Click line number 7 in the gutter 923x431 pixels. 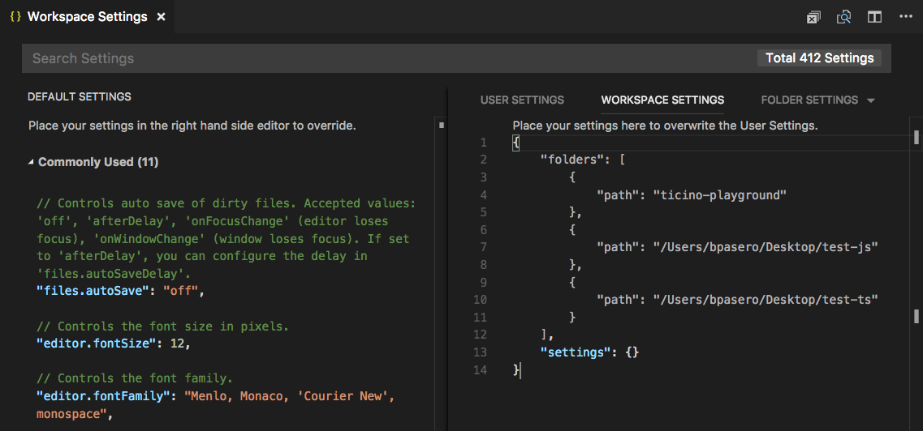(x=483, y=247)
